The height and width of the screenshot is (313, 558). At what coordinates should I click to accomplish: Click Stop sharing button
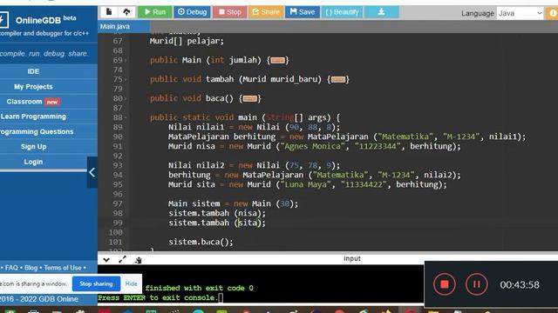pos(96,284)
